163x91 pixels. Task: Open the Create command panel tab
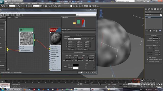pyautogui.click(x=146, y=9)
